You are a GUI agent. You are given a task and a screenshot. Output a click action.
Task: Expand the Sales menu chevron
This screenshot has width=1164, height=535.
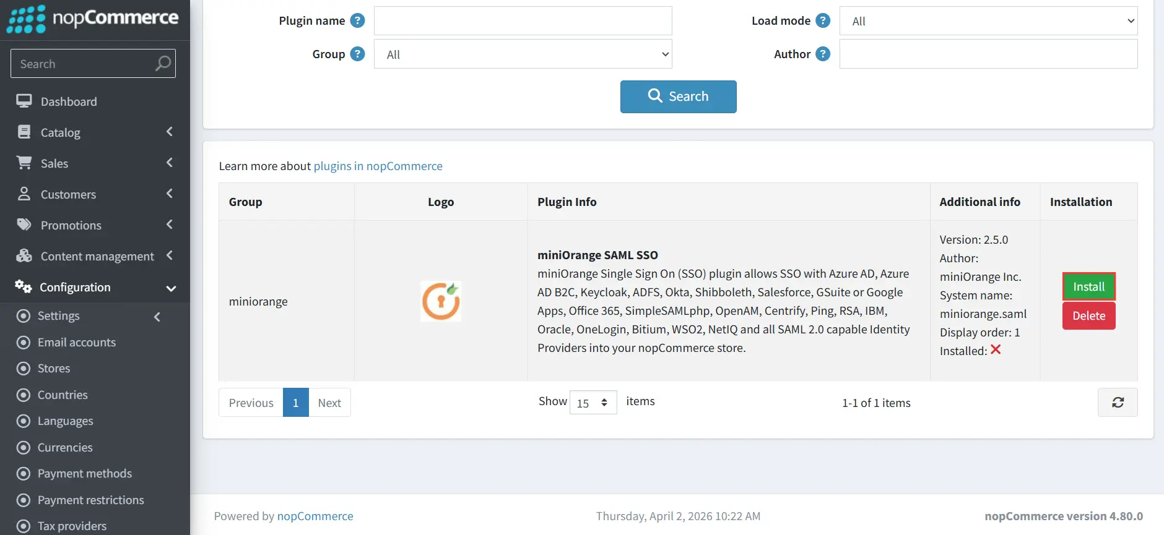[170, 163]
